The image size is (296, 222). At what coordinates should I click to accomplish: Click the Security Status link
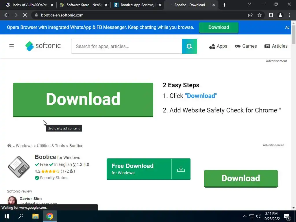[53, 178]
